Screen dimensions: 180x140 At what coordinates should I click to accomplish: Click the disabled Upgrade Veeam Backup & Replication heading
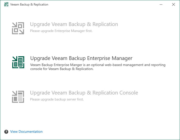[x=74, y=24]
